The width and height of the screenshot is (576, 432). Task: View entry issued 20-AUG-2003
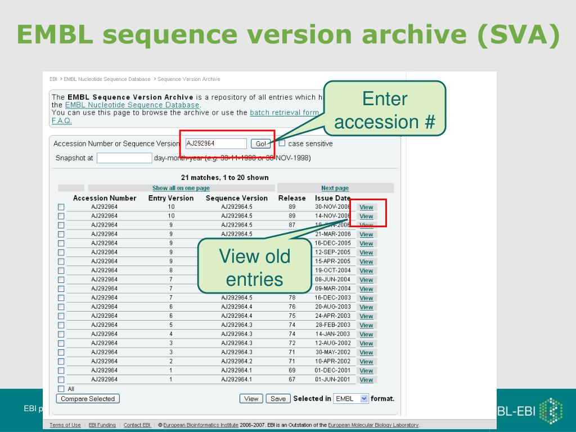click(x=366, y=307)
